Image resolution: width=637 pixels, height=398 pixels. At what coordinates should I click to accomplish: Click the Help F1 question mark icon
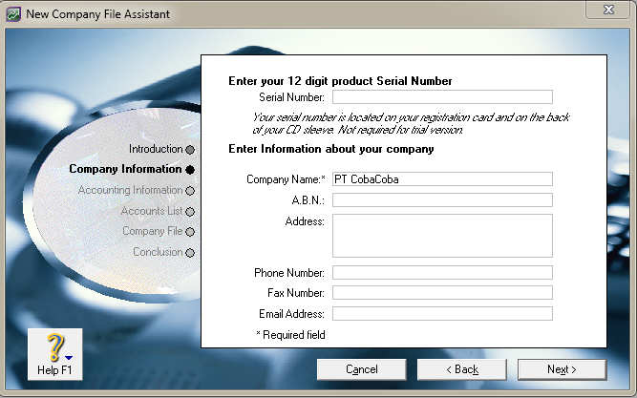coord(55,347)
